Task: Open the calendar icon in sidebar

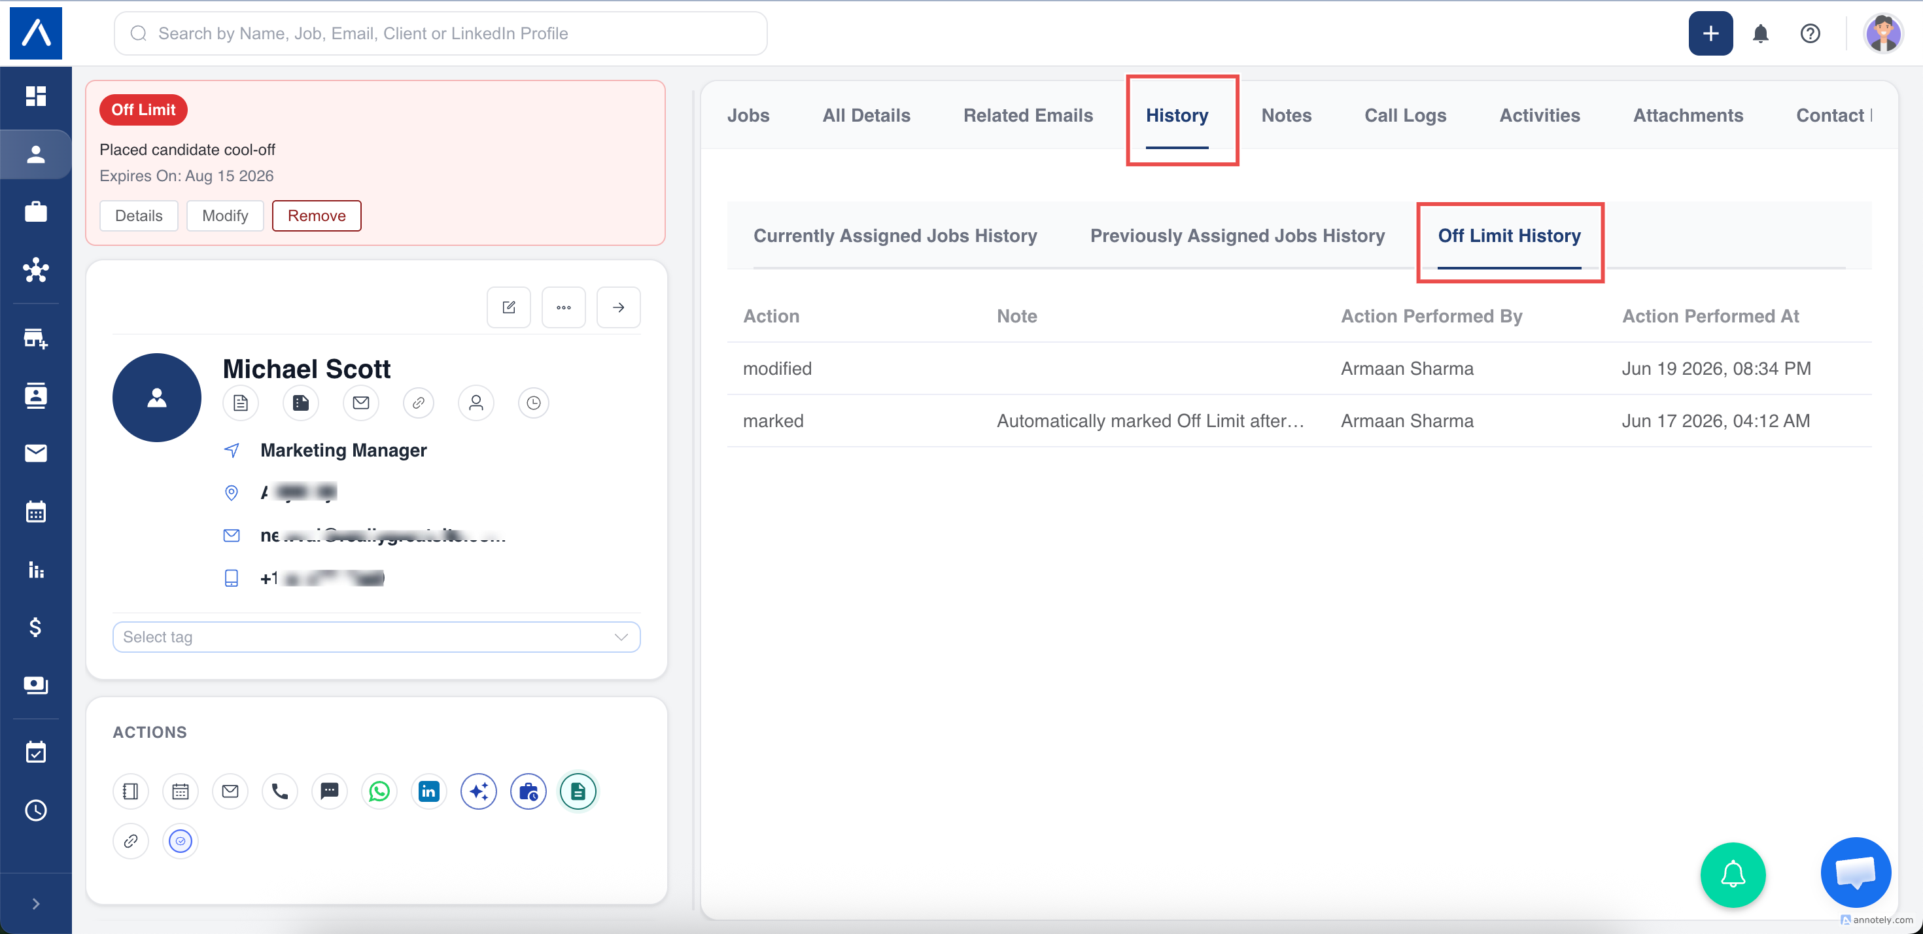Action: [36, 511]
